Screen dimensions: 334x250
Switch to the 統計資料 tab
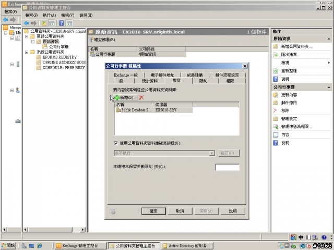[150, 81]
